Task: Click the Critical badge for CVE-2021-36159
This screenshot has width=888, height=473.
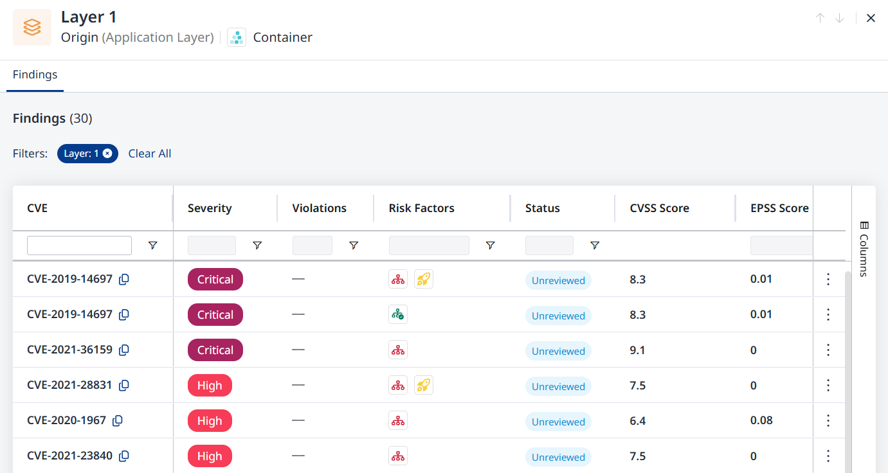Action: point(215,350)
